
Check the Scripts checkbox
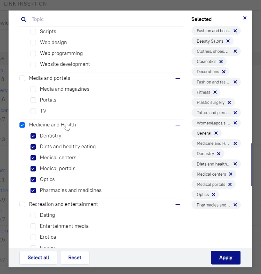tap(33, 32)
